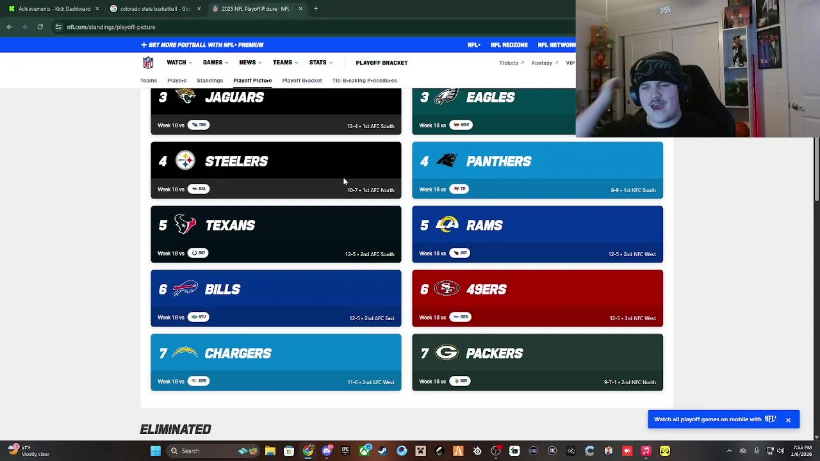Click the WAS opponent badge on Eagles card

[461, 125]
